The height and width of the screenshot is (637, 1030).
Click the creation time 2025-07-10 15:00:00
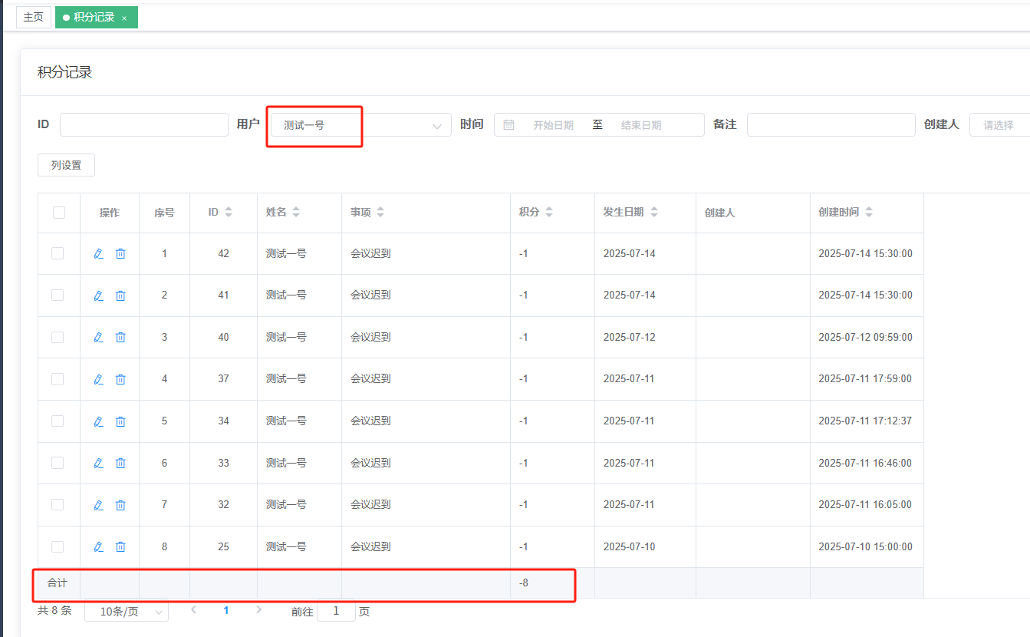click(865, 546)
